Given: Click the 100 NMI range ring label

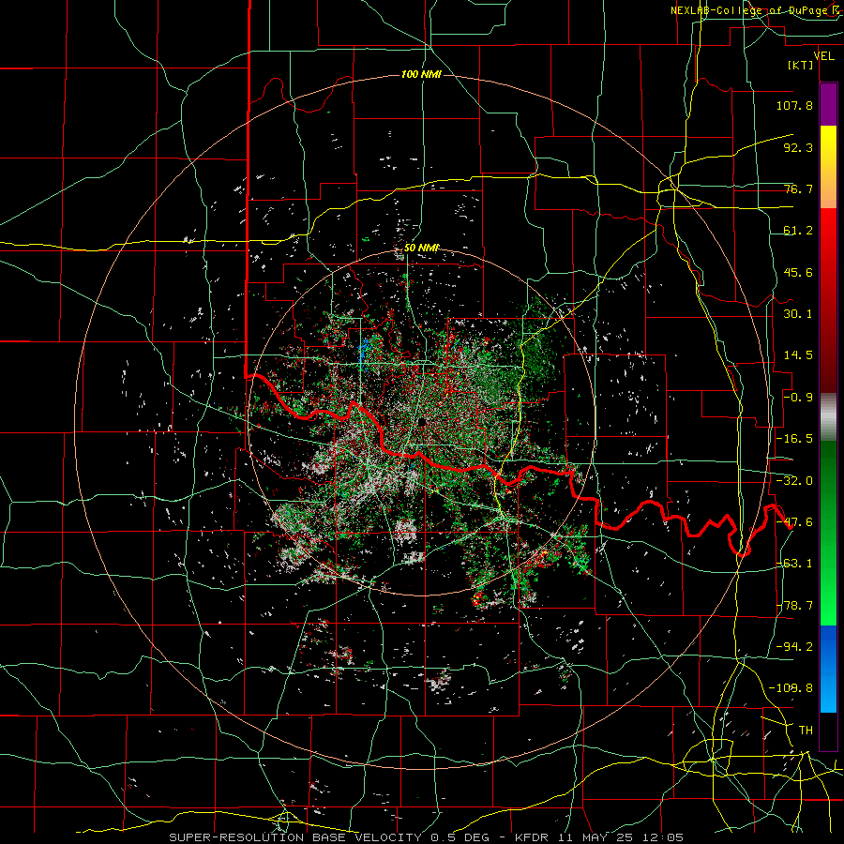Looking at the screenshot, I should coord(421,74).
